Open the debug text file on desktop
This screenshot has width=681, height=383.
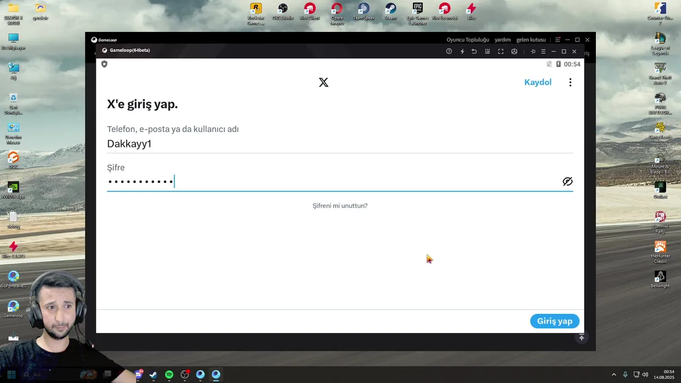pos(13,220)
